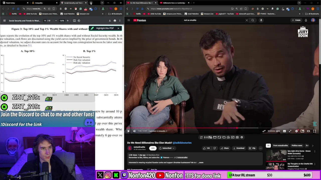Expand video description with ...more

tap(201, 162)
